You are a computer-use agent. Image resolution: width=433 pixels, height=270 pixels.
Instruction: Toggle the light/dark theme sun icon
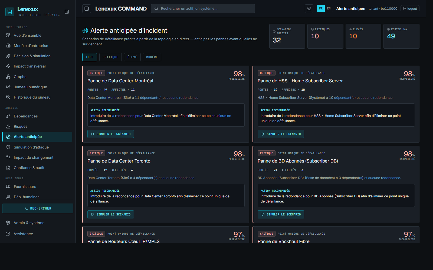[x=309, y=9]
